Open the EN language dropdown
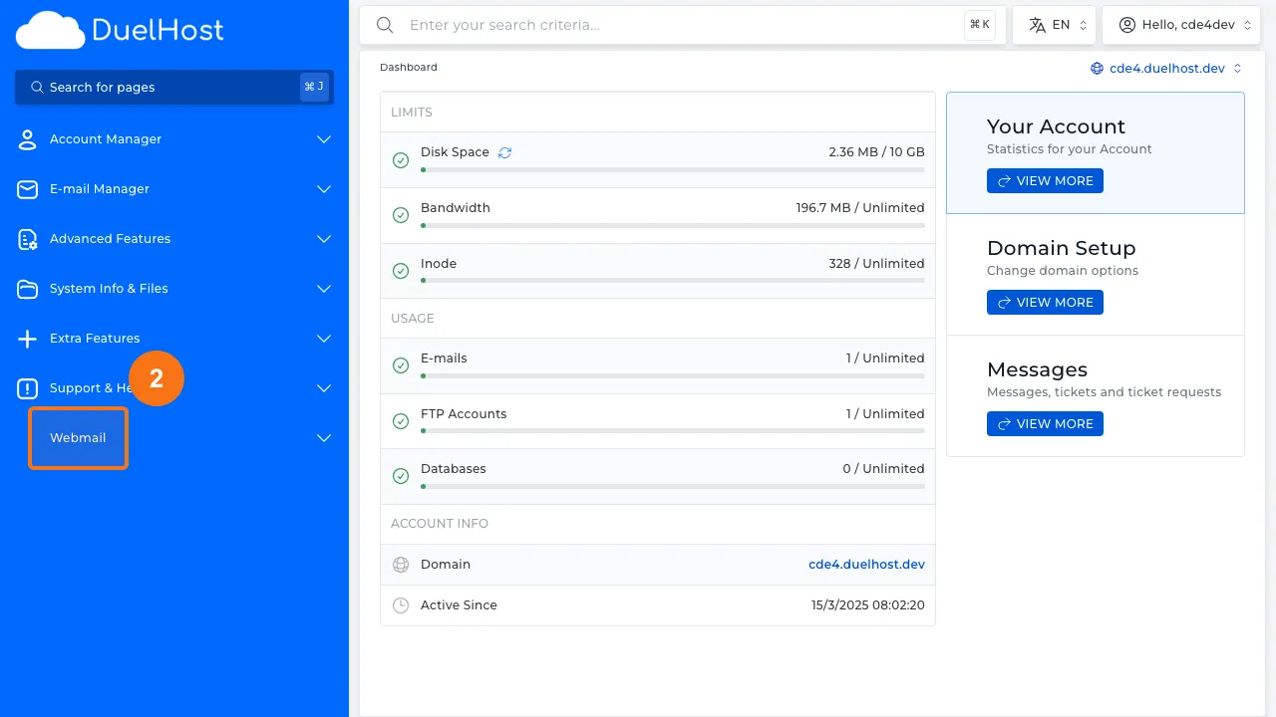This screenshot has height=717, width=1276. pos(1054,25)
